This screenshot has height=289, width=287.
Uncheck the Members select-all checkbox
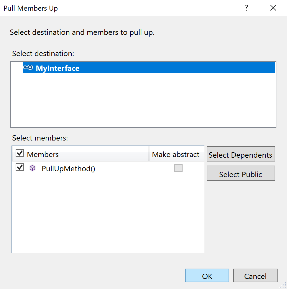pyautogui.click(x=19, y=153)
